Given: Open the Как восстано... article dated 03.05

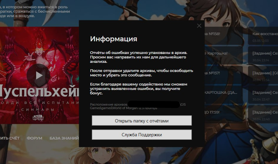Looking at the screenshot, I should click(263, 36).
